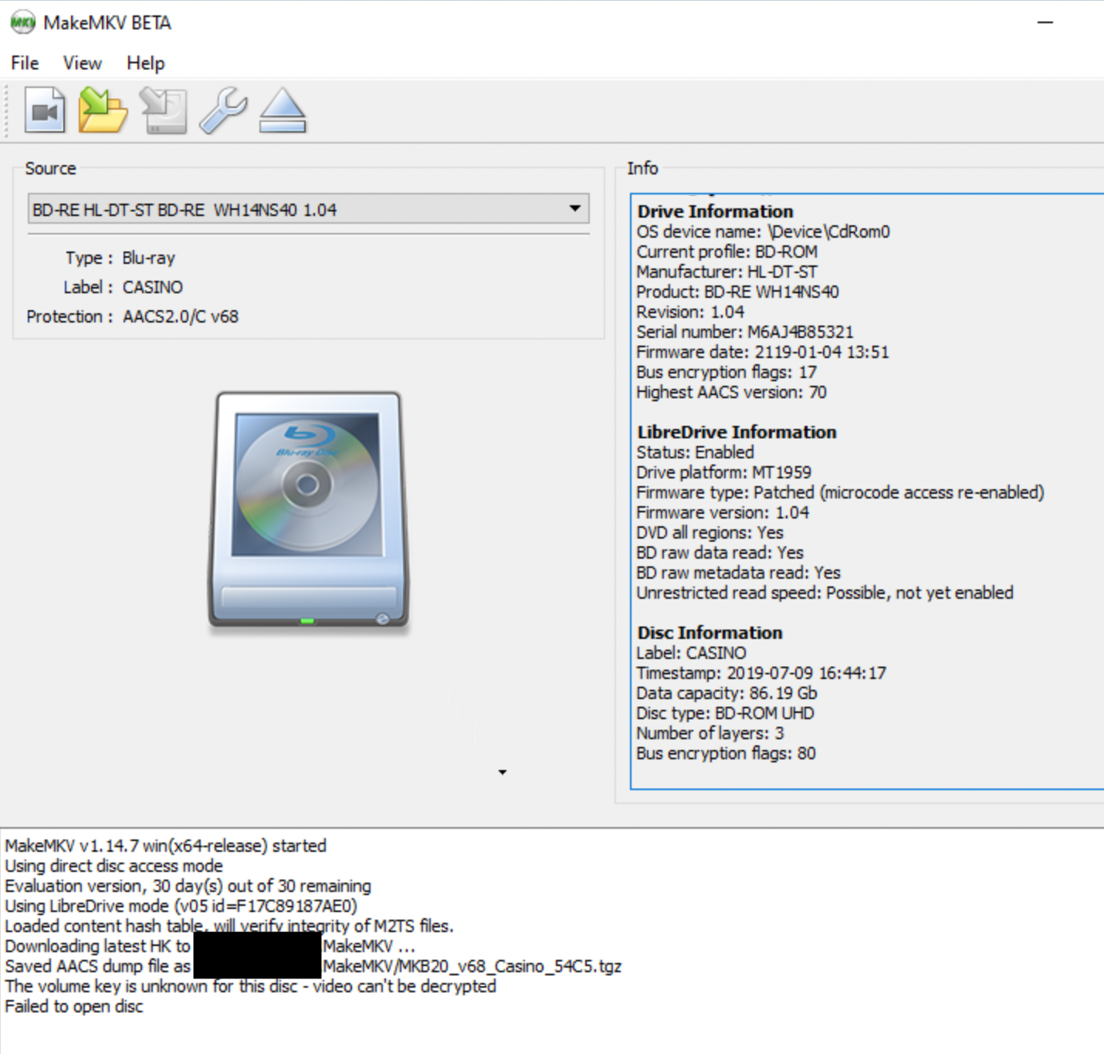Click 'Unrestricted read speed: Possible' line
The image size is (1104, 1054).
coord(825,593)
